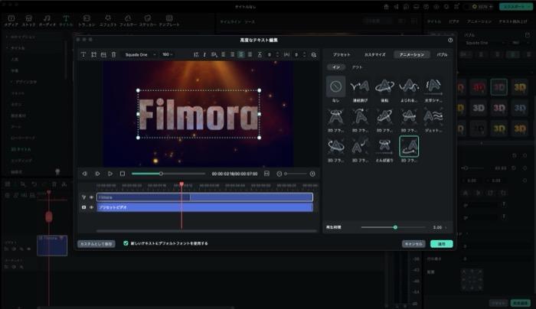This screenshot has height=309, width=536.
Task: Click the horizontal scrollbar under dialog timeline
Action: coord(207,231)
